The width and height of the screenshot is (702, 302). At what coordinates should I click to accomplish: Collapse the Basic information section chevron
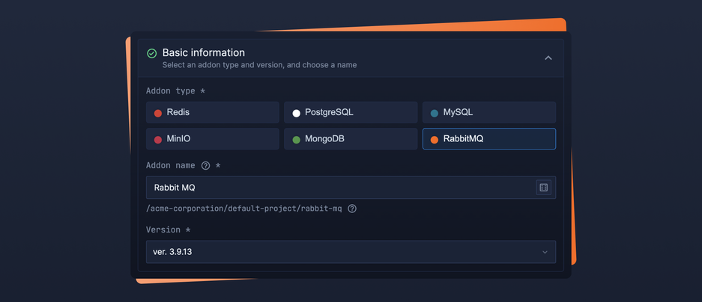(548, 58)
